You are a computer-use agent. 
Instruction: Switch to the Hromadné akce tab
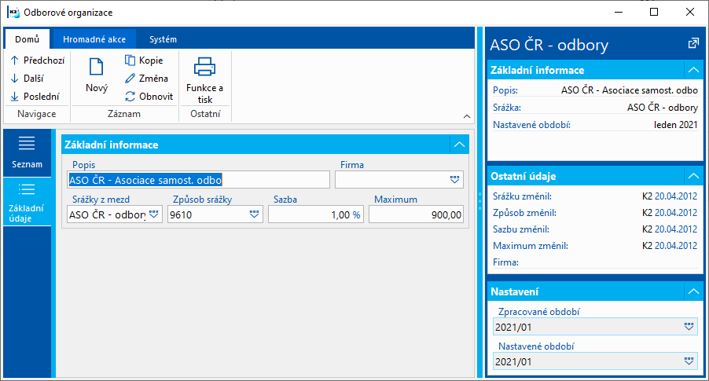(94, 39)
